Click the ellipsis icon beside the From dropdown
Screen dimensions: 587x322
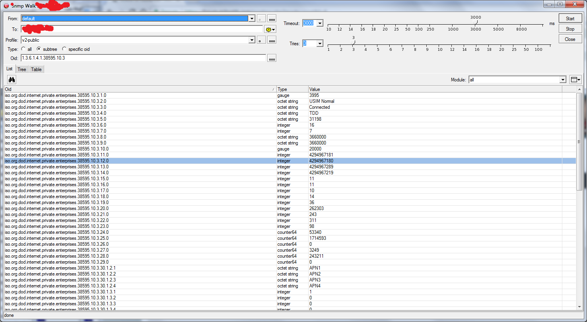(272, 18)
